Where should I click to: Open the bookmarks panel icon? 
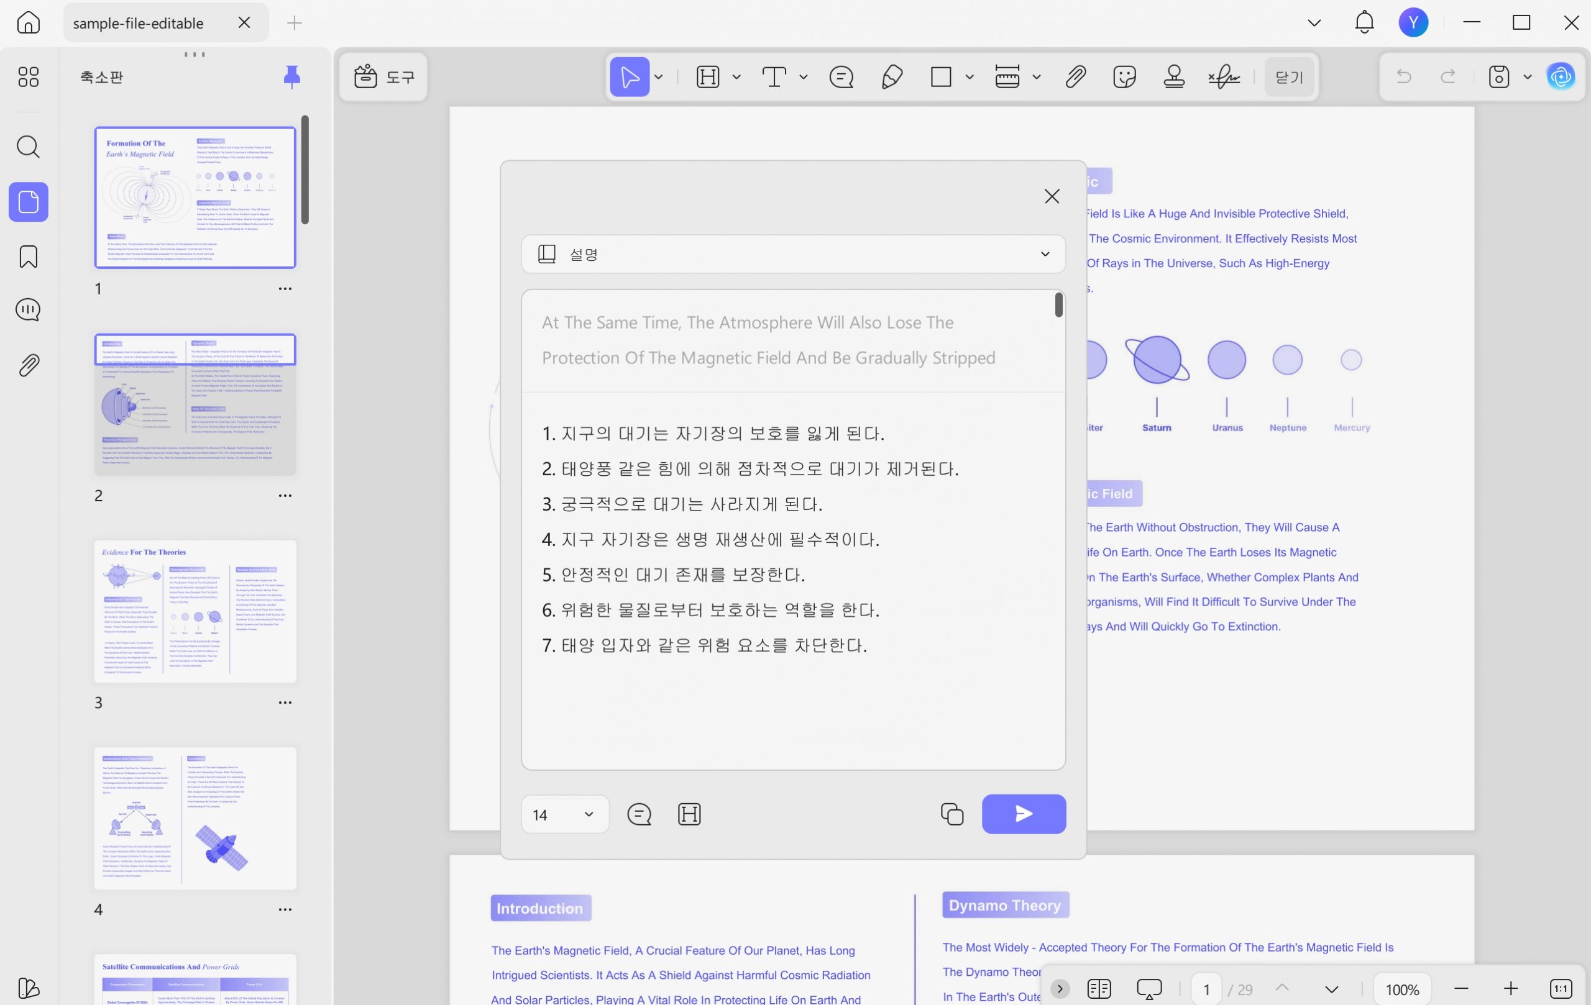point(29,257)
